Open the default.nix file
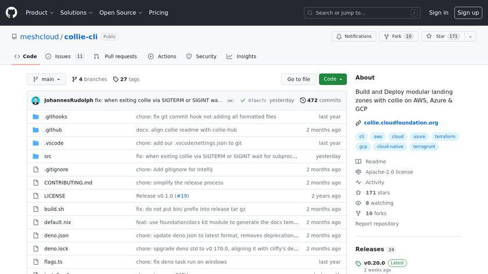488x274 pixels. point(58,222)
